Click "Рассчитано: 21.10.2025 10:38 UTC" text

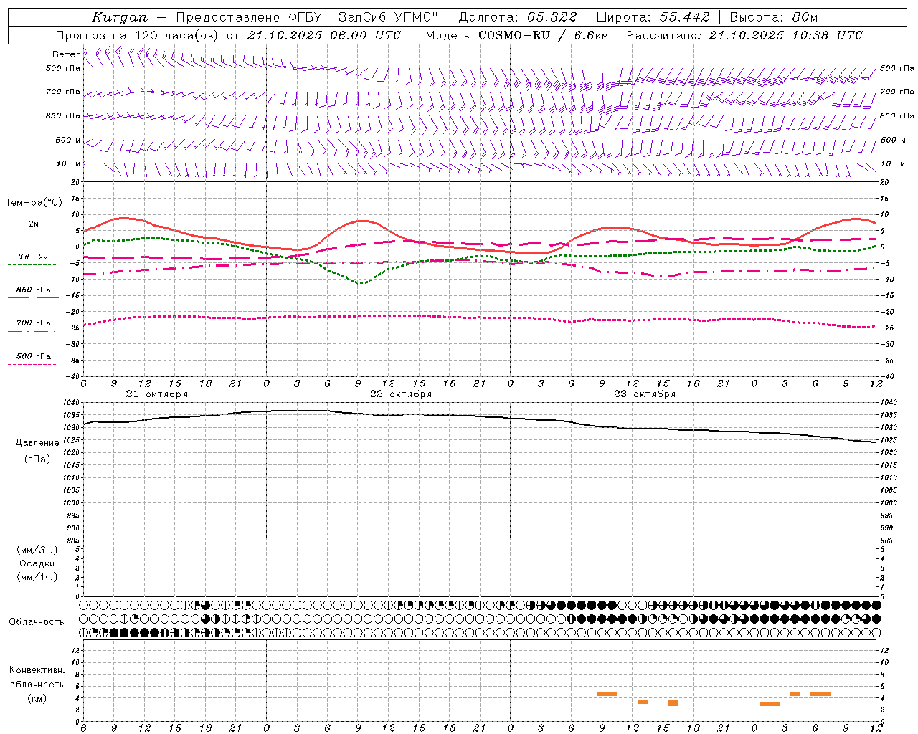coord(744,35)
